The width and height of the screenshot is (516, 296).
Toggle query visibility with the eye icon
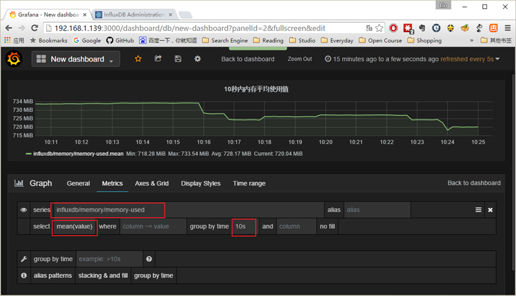pyautogui.click(x=24, y=210)
